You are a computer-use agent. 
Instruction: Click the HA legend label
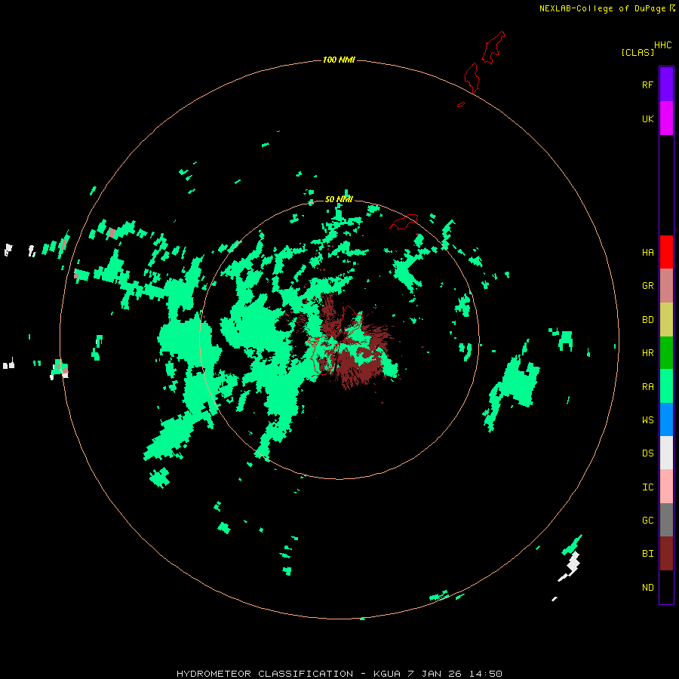(x=647, y=253)
